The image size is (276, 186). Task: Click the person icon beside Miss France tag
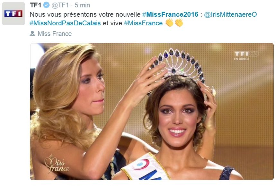(x=32, y=33)
